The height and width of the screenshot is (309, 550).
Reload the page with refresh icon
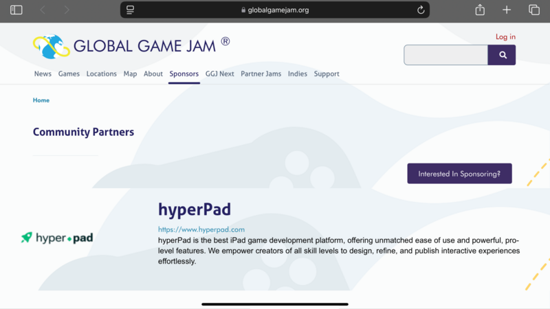pos(421,10)
